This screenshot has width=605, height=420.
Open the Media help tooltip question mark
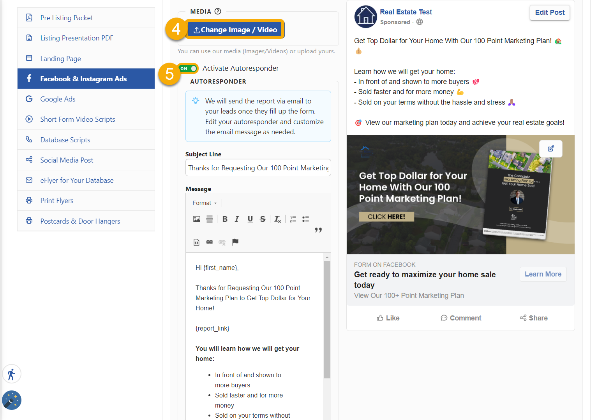point(218,11)
